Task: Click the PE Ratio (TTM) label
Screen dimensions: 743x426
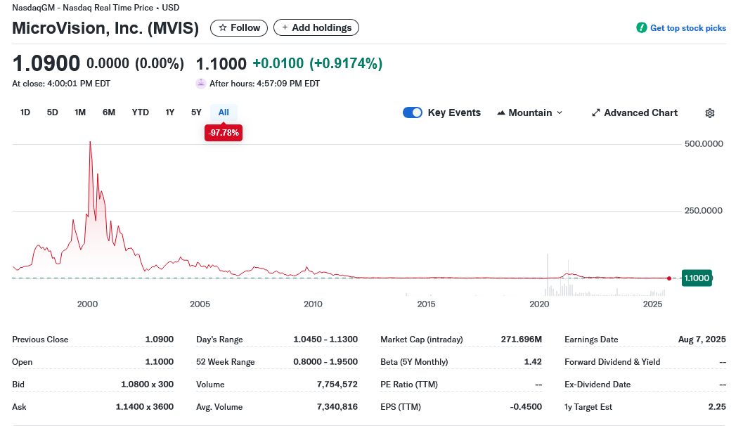Action: click(x=409, y=385)
